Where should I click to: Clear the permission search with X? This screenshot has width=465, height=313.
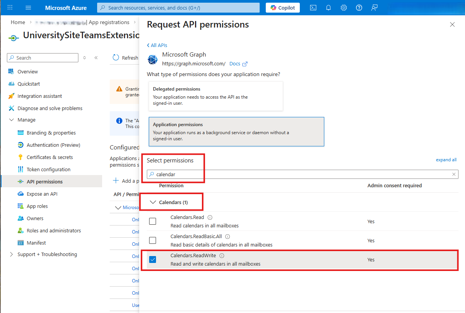[x=454, y=174]
